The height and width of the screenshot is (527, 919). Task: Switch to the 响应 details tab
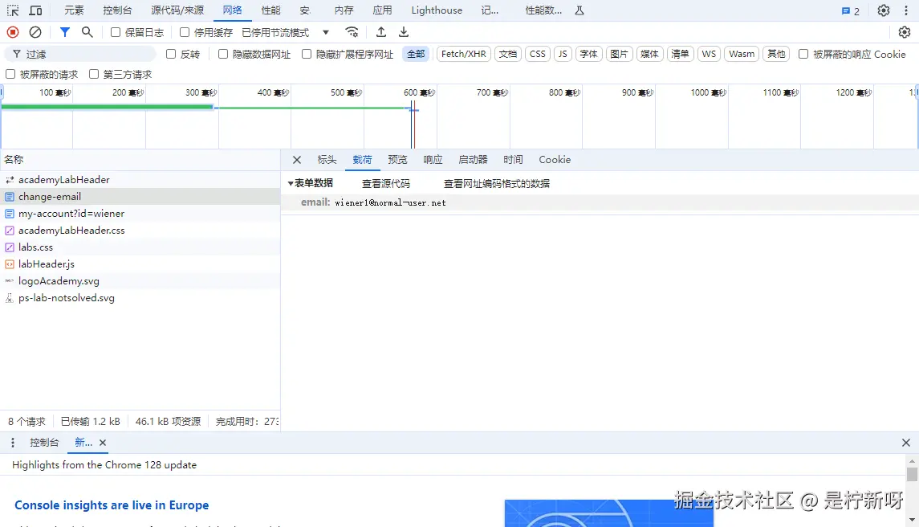tap(433, 160)
